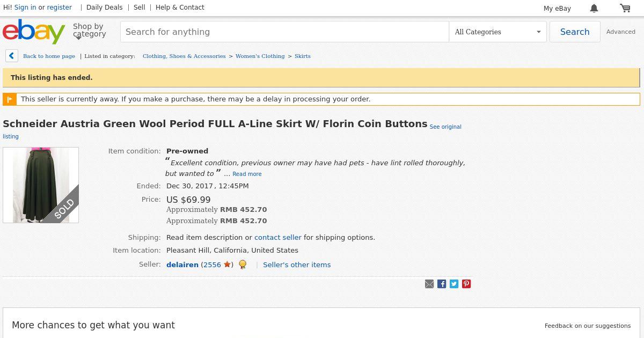The image size is (644, 338).
Task: Open the sold skirt thumbnail image
Action: 41,185
